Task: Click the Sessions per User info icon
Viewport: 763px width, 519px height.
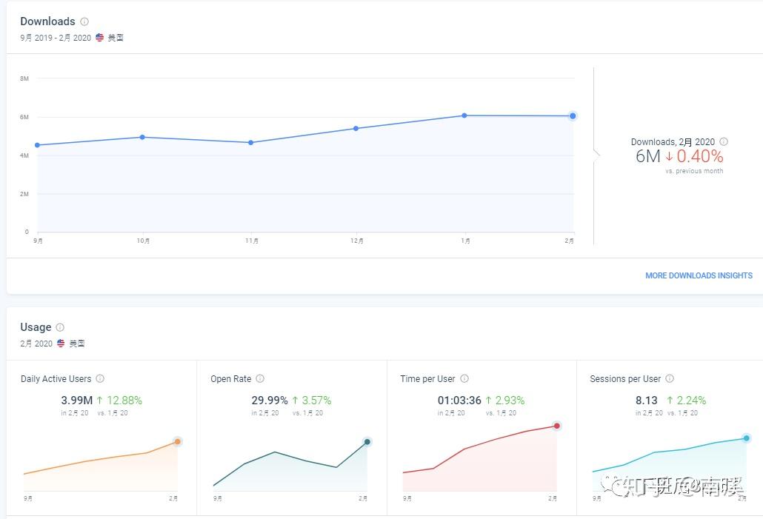Action: tap(670, 378)
